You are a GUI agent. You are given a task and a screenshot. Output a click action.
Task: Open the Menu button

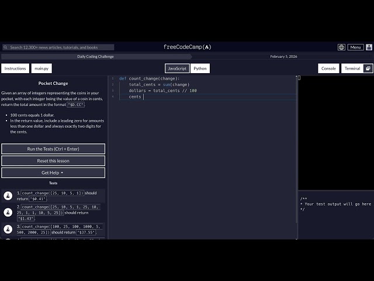355,47
